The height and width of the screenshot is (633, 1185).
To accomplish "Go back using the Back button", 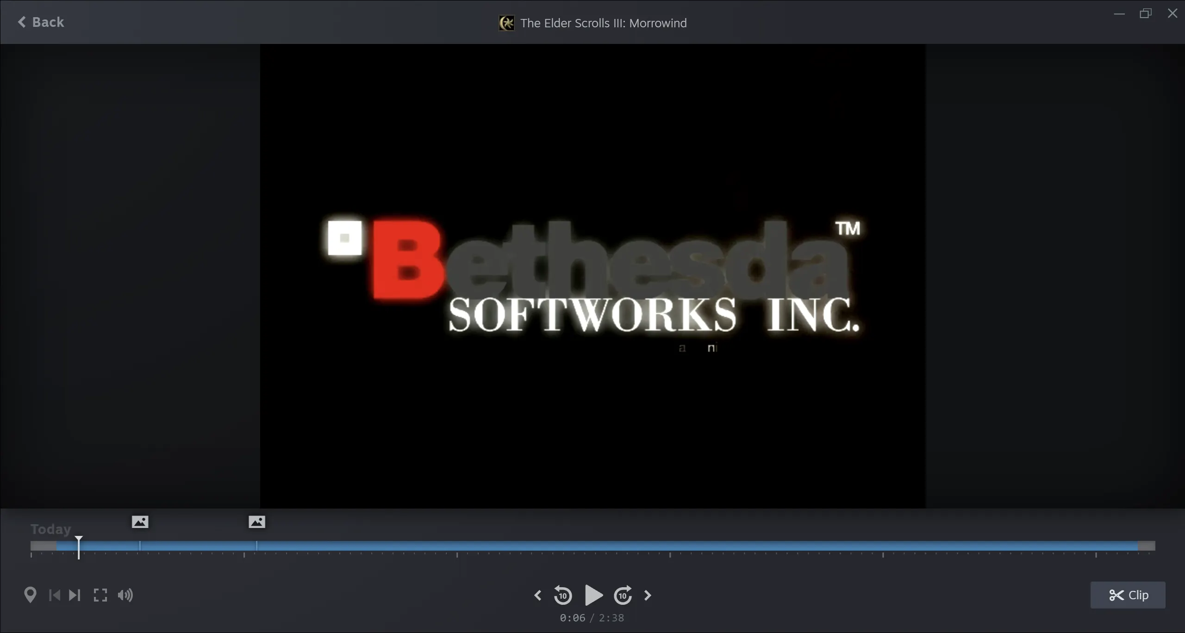I will (x=41, y=22).
